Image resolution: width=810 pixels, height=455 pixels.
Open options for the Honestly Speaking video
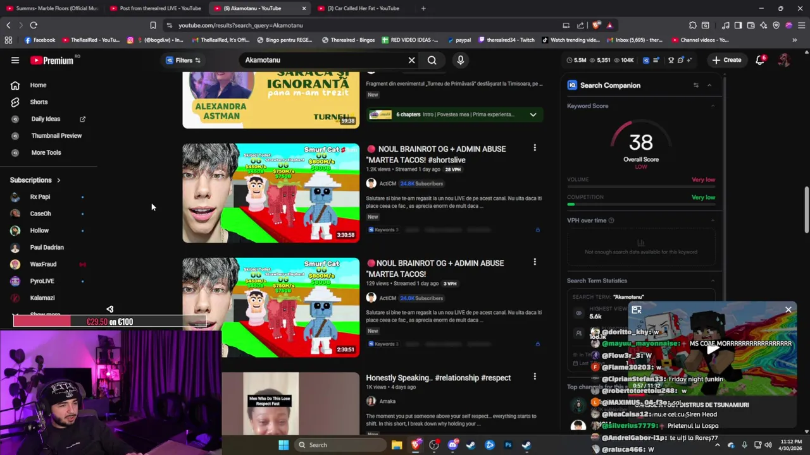(x=535, y=377)
